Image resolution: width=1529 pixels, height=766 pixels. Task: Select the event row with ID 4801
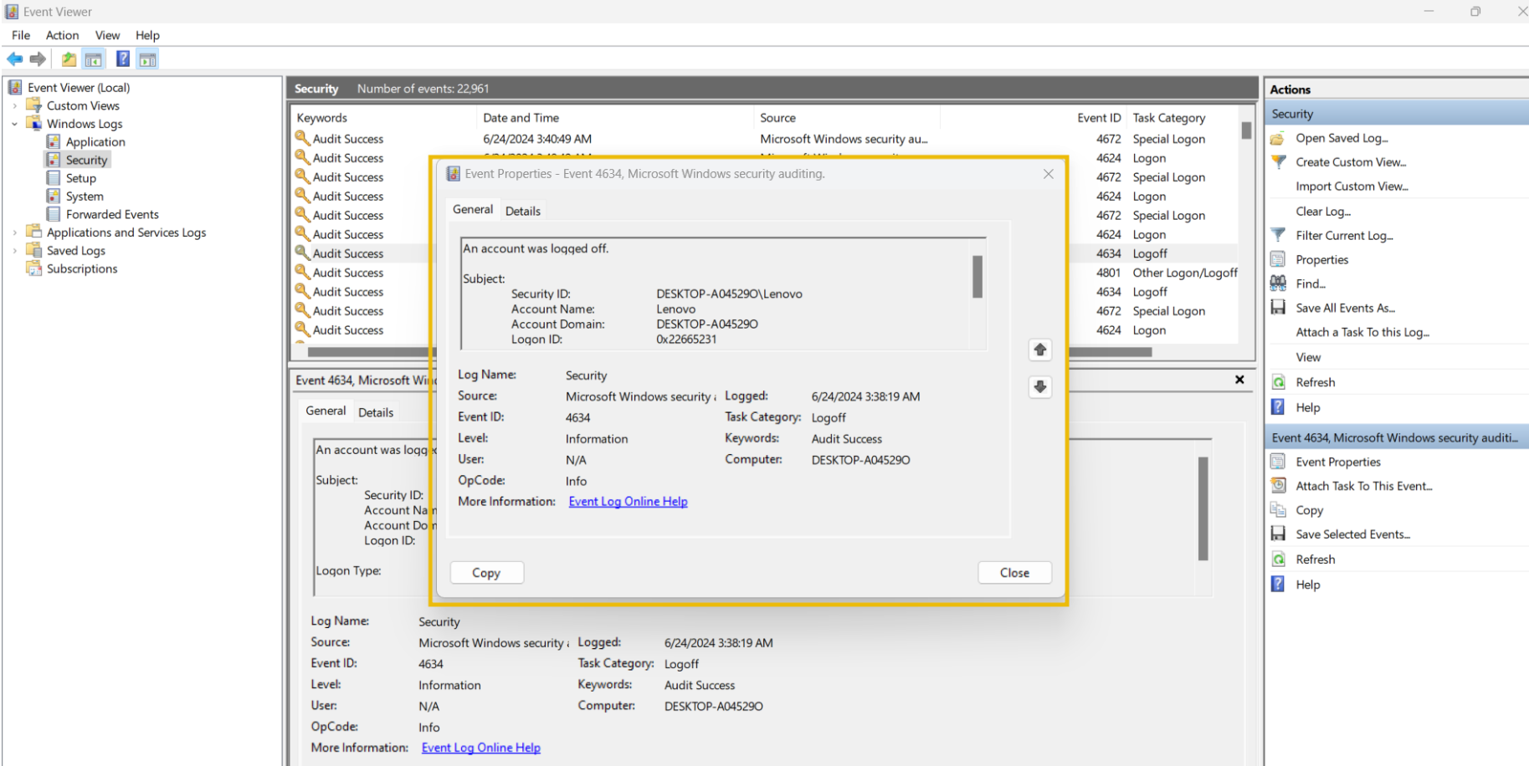click(x=765, y=273)
